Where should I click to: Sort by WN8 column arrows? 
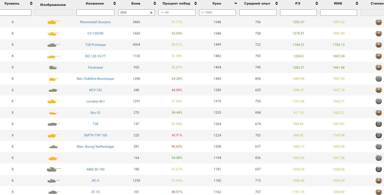[357, 4]
